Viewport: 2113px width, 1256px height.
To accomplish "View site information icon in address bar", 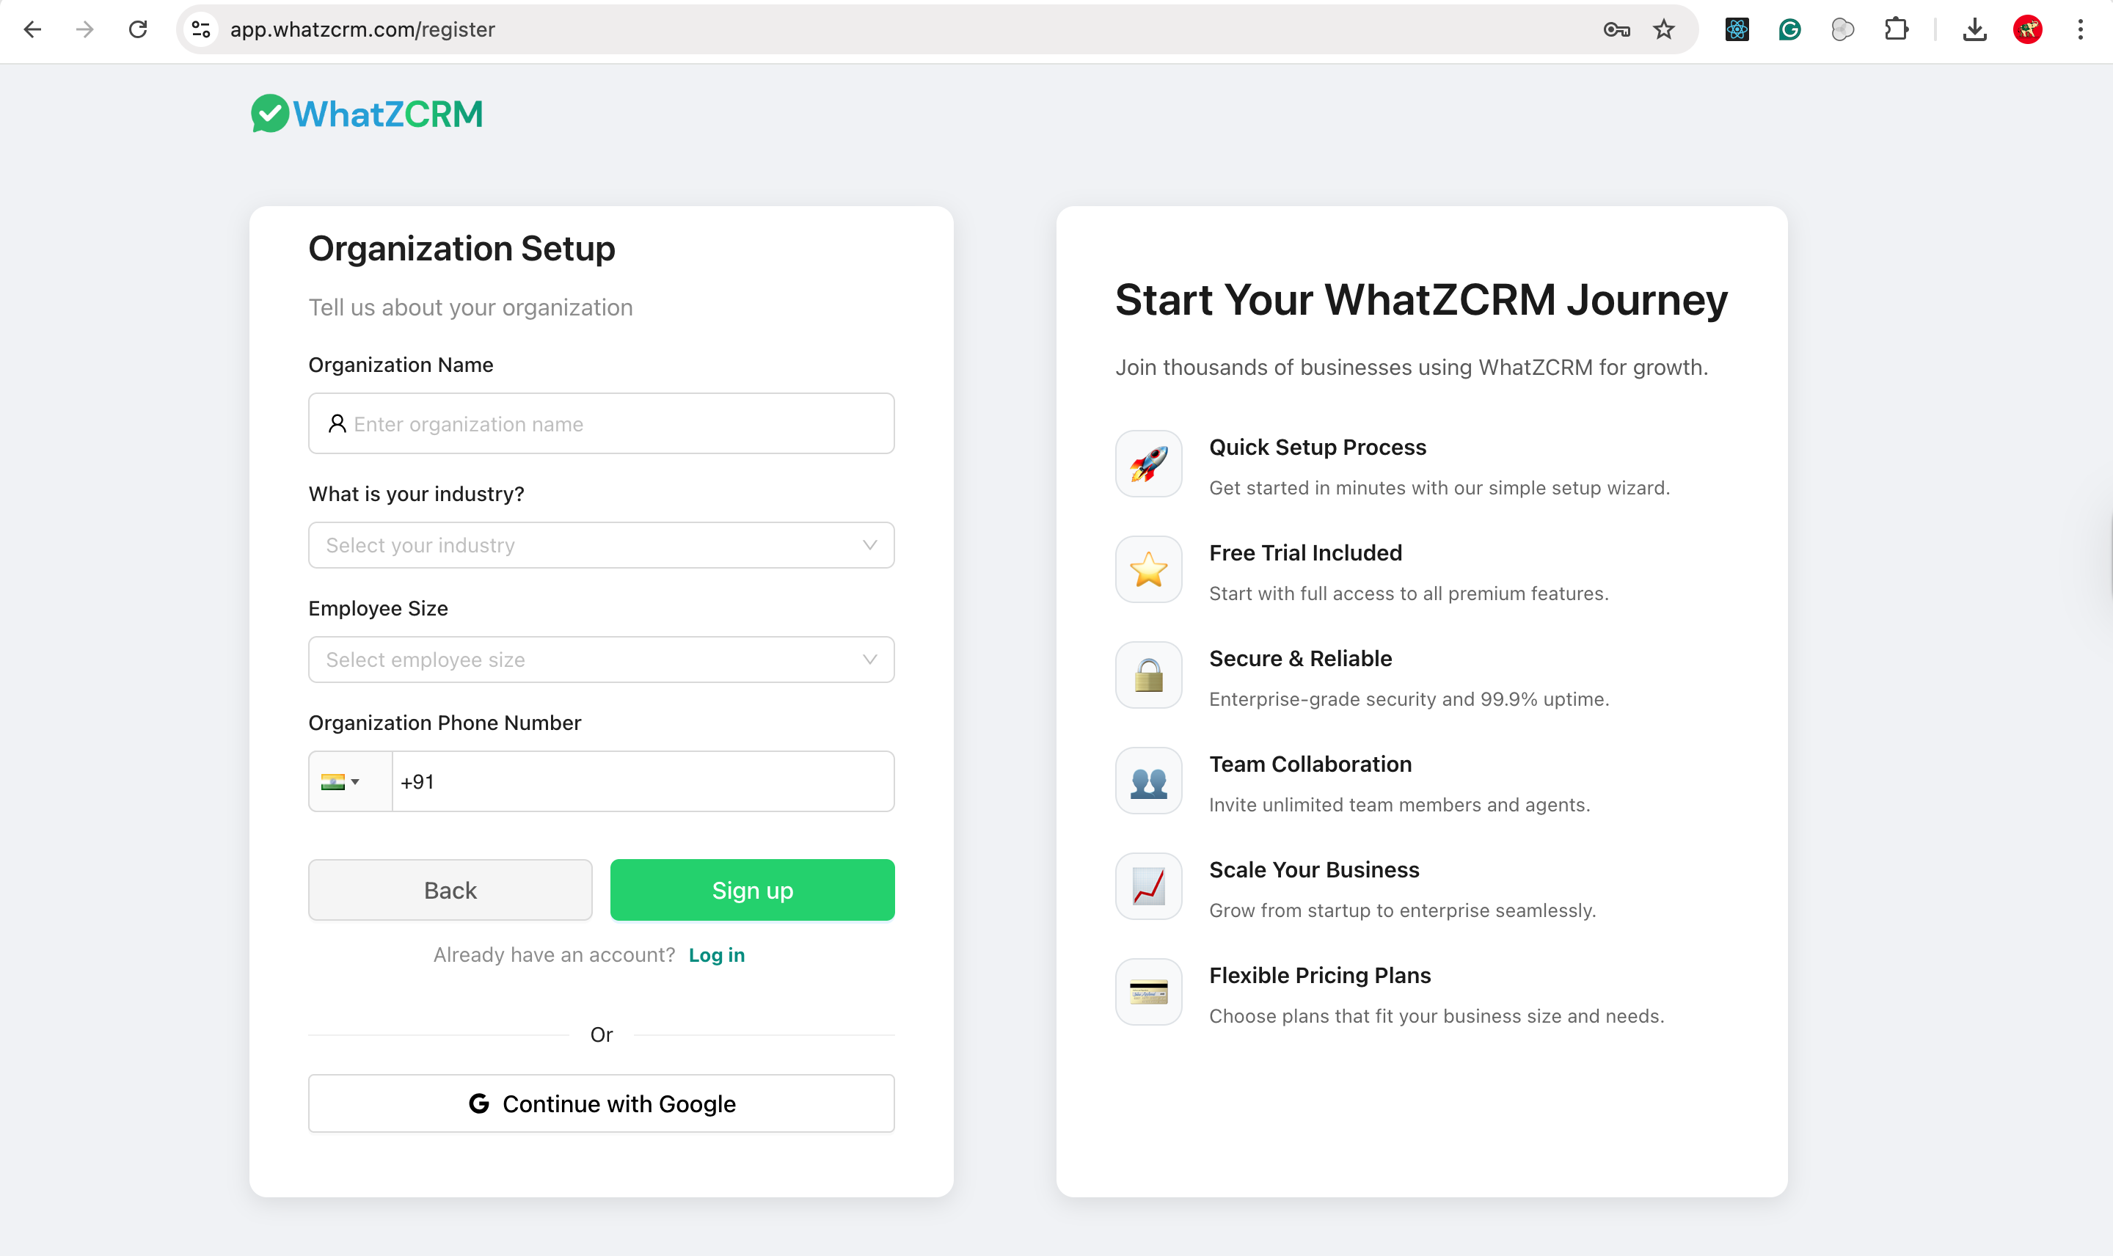I will tap(202, 29).
